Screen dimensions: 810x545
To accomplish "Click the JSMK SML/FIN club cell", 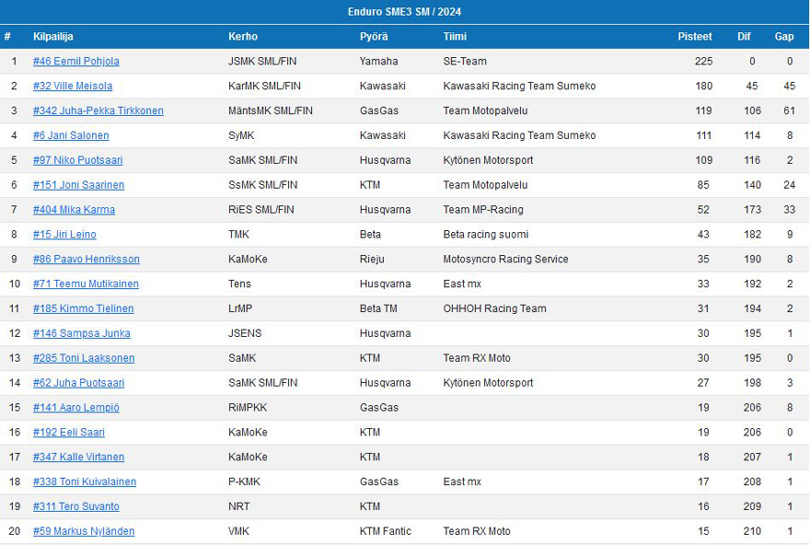I will tap(262, 61).
